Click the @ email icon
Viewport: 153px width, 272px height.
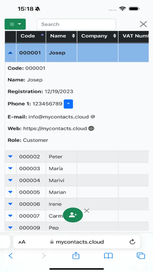[x=93, y=117]
